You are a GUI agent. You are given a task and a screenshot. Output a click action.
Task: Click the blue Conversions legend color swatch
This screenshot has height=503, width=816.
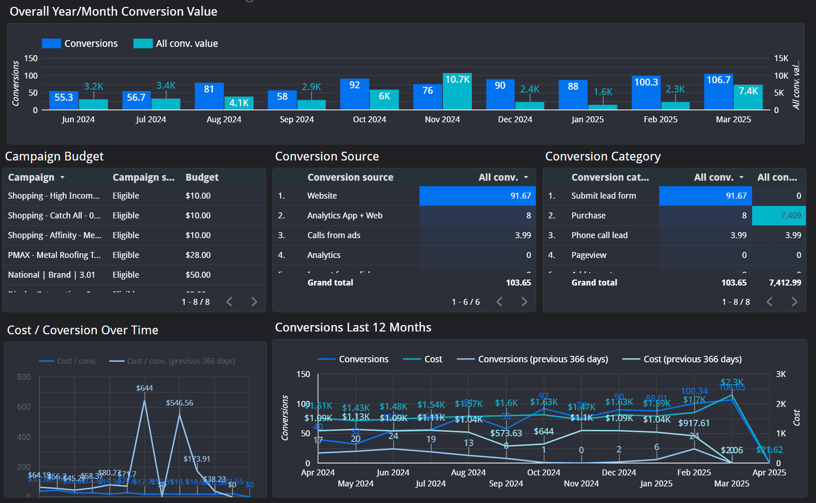point(51,43)
